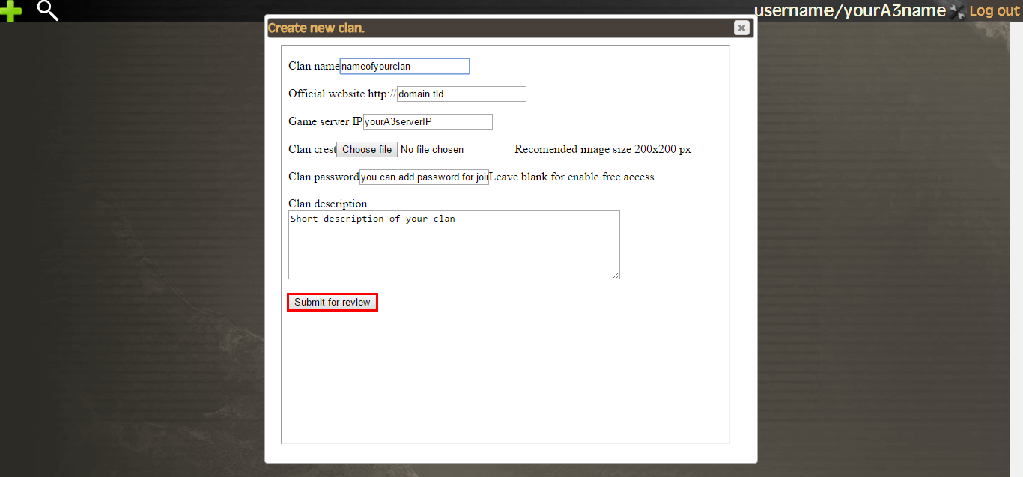The width and height of the screenshot is (1023, 477).
Task: Select the Game server IP field
Action: [x=428, y=121]
